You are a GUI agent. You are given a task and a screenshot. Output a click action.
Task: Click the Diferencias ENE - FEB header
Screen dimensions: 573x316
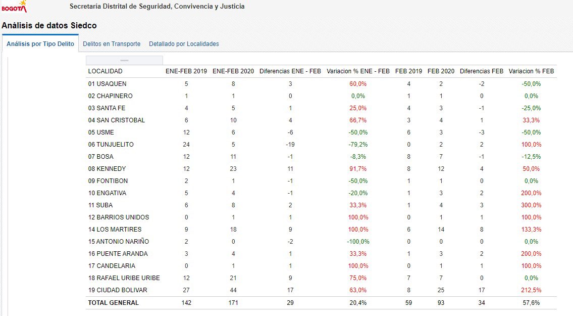[x=290, y=71]
